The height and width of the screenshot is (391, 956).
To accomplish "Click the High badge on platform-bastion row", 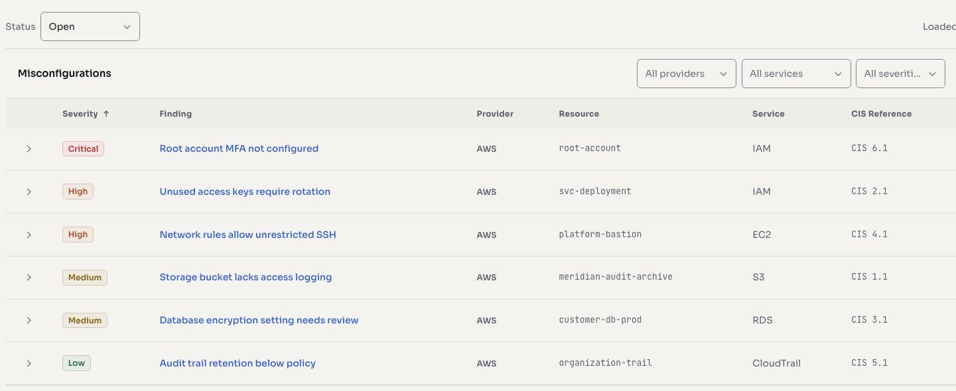I will click(78, 235).
